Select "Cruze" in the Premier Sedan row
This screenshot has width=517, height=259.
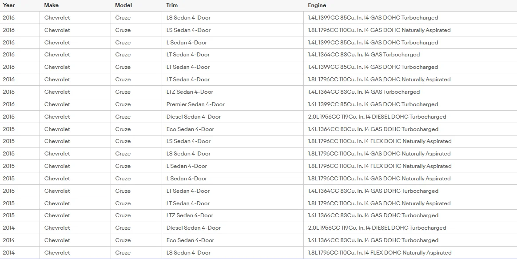click(123, 104)
